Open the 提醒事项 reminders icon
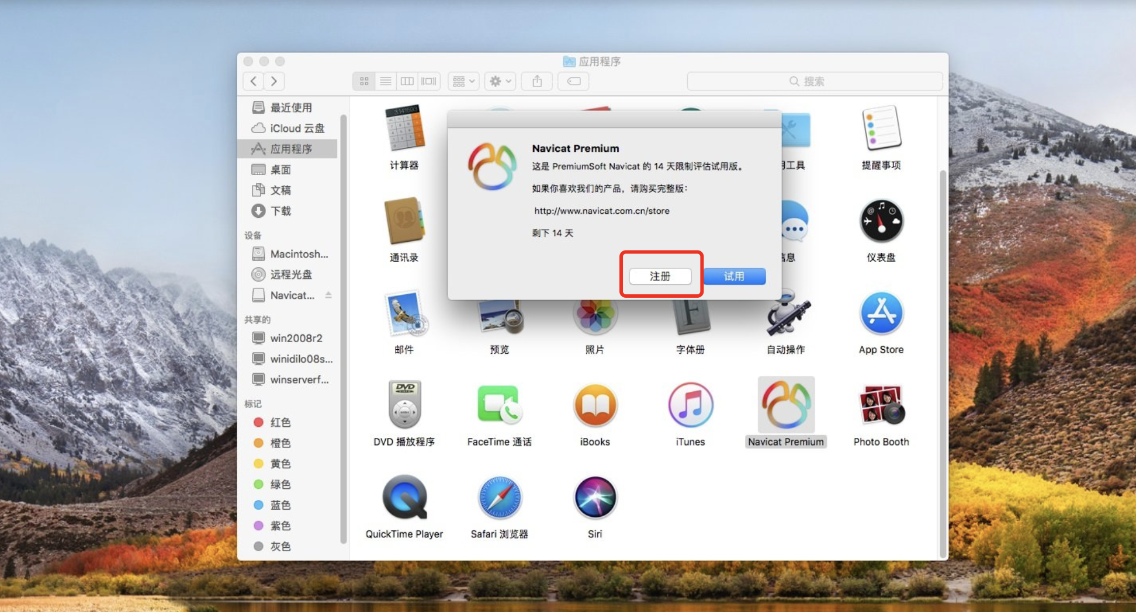The image size is (1136, 612). coord(881,128)
